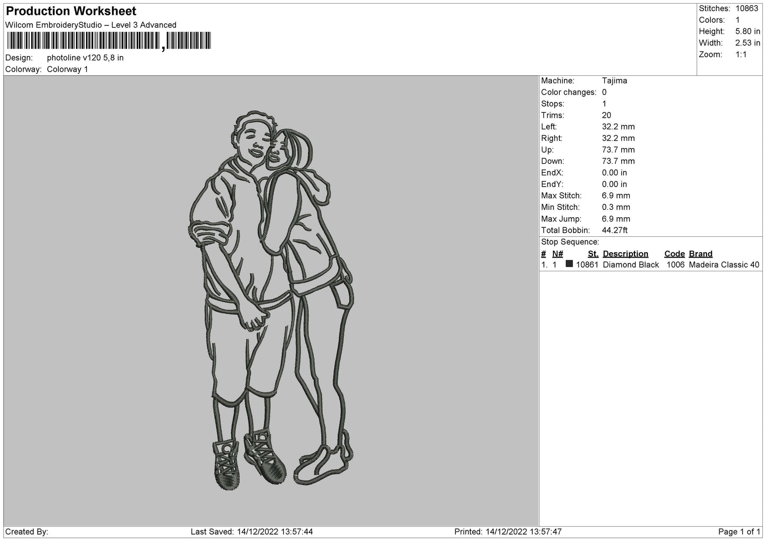Viewport: 766px width, 541px height.
Task: Click the 'Stop Sequence:' label
Action: (570, 242)
